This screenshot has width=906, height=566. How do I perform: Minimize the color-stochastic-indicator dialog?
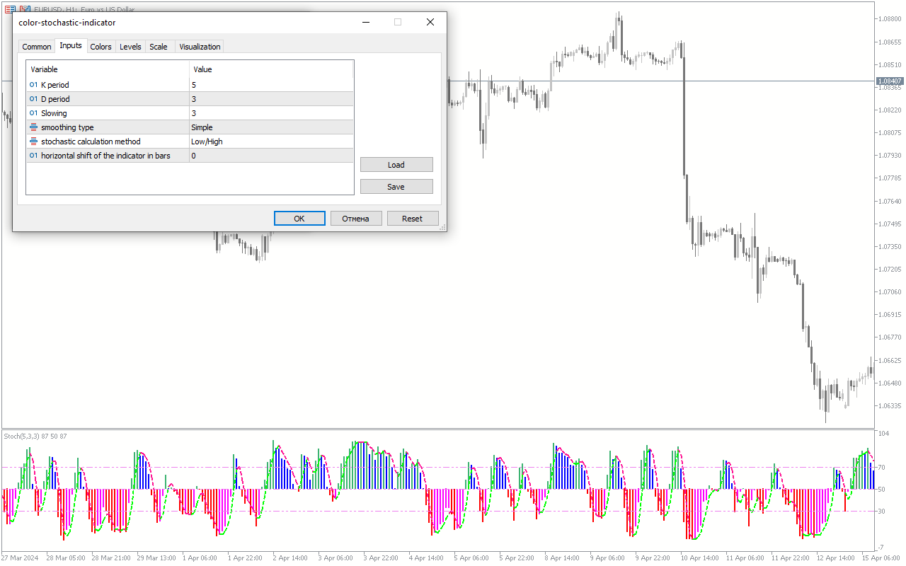(x=365, y=22)
